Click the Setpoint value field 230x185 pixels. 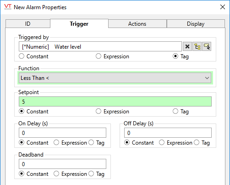click(115, 101)
